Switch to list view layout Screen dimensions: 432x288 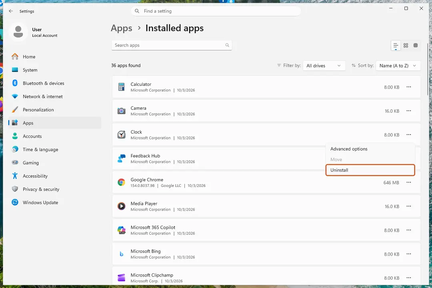(x=396, y=46)
